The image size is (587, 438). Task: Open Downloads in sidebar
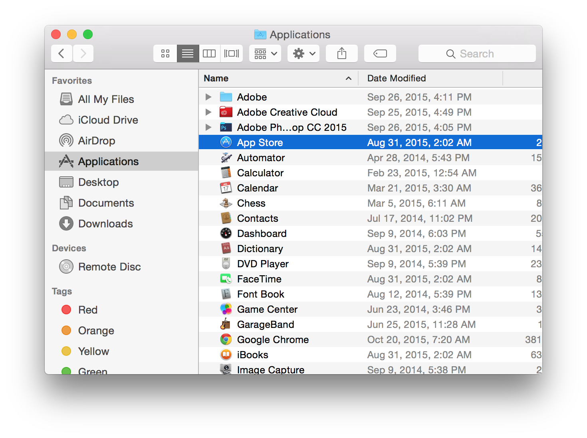pyautogui.click(x=121, y=223)
